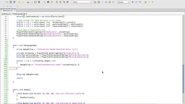Click the GetStringArray "World_01_Units" line
This screenshot has height=104, width=185.
(48, 53)
